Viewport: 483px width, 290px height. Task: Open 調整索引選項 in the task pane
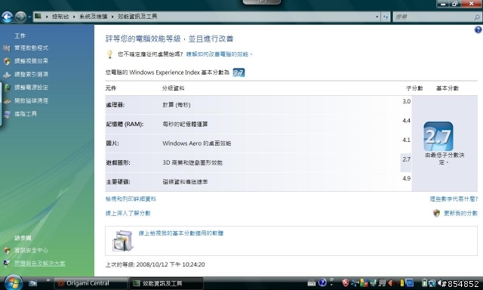click(x=31, y=74)
